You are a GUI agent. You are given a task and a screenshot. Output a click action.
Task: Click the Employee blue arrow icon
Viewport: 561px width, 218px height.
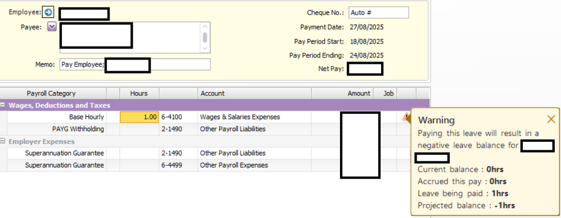click(48, 12)
